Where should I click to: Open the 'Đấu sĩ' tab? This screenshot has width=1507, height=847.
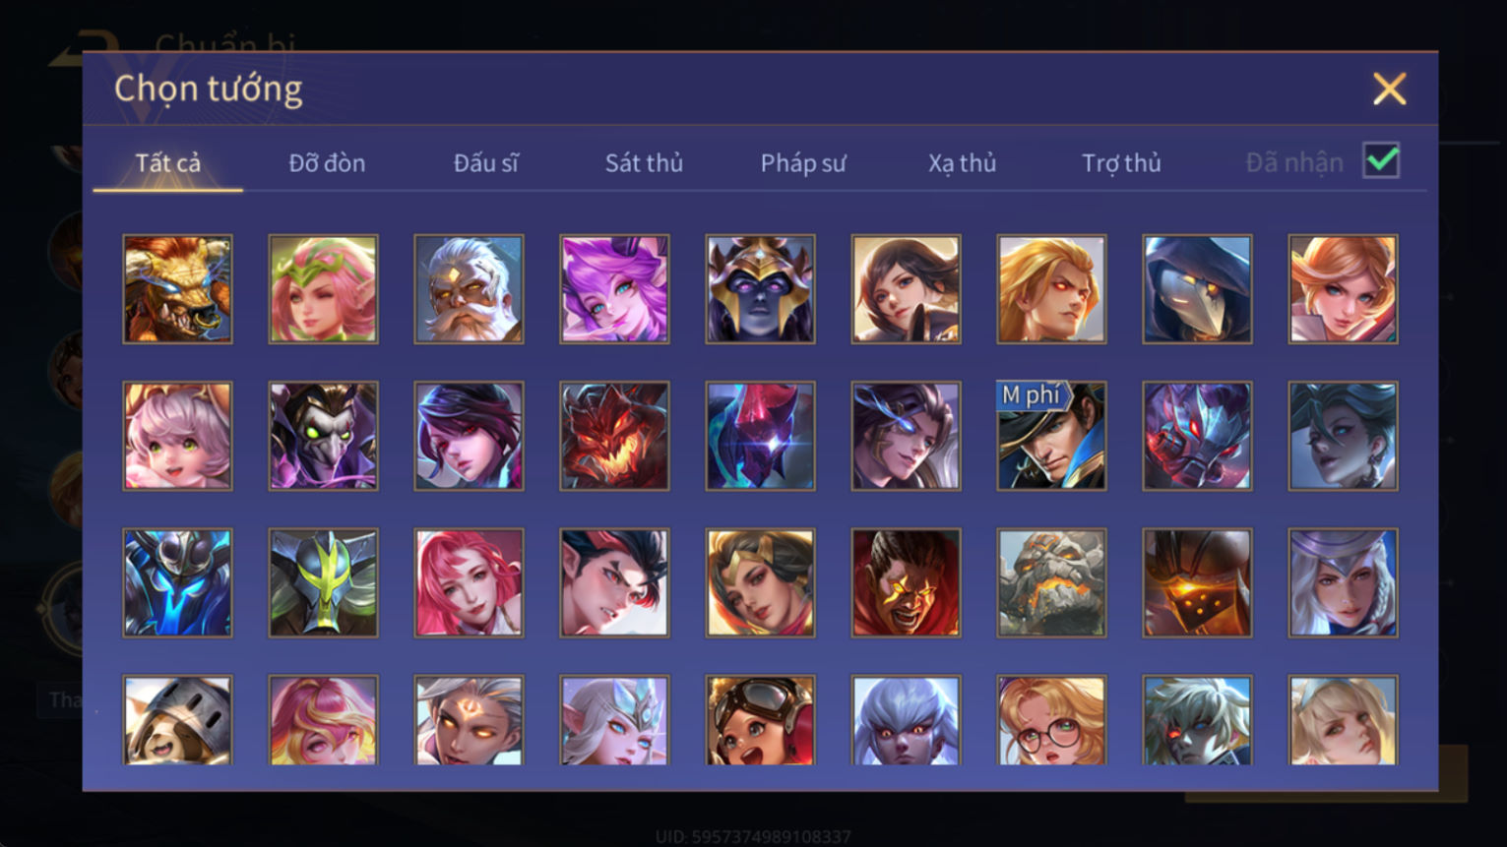pos(485,163)
